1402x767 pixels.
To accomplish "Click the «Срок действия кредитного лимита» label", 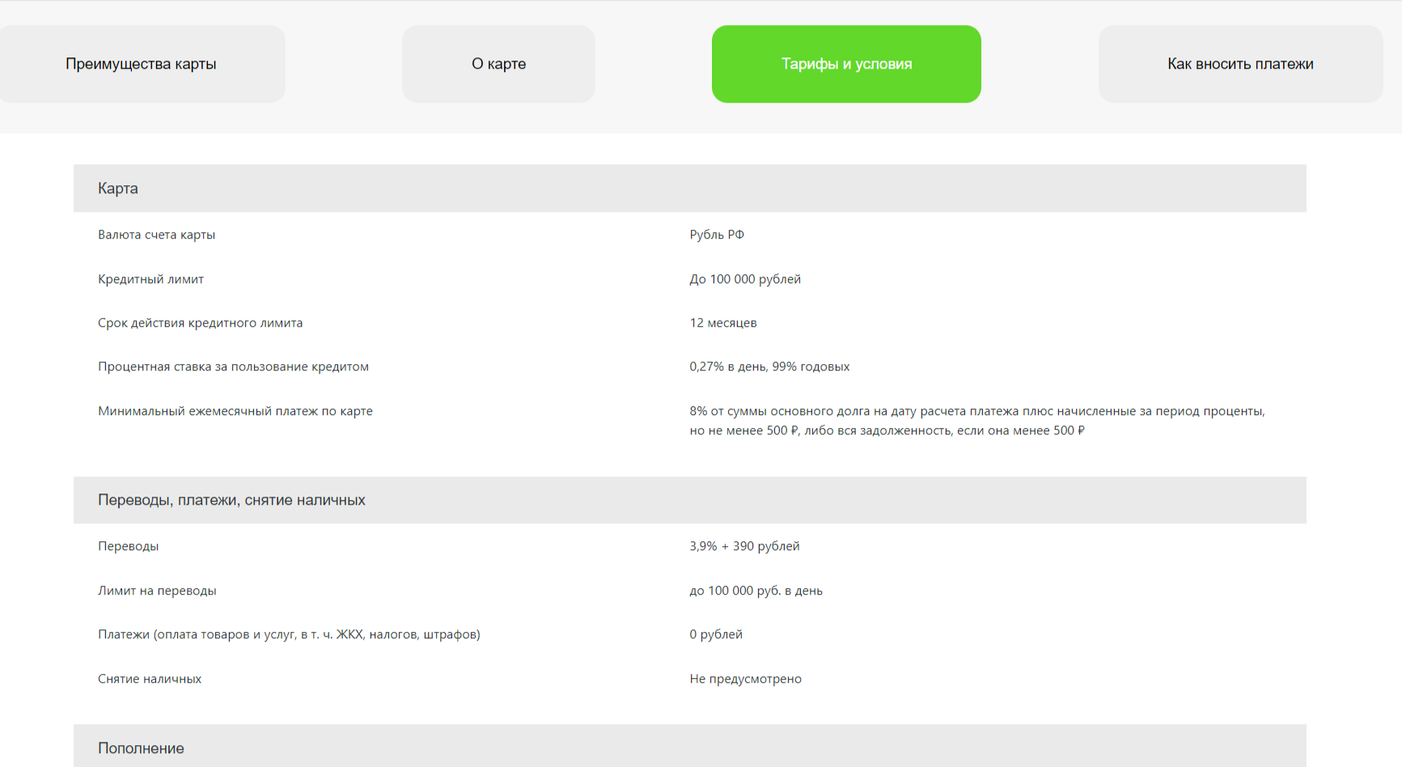I will [200, 323].
